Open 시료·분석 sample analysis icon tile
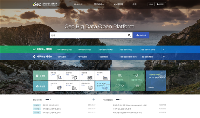 pos(72,86)
